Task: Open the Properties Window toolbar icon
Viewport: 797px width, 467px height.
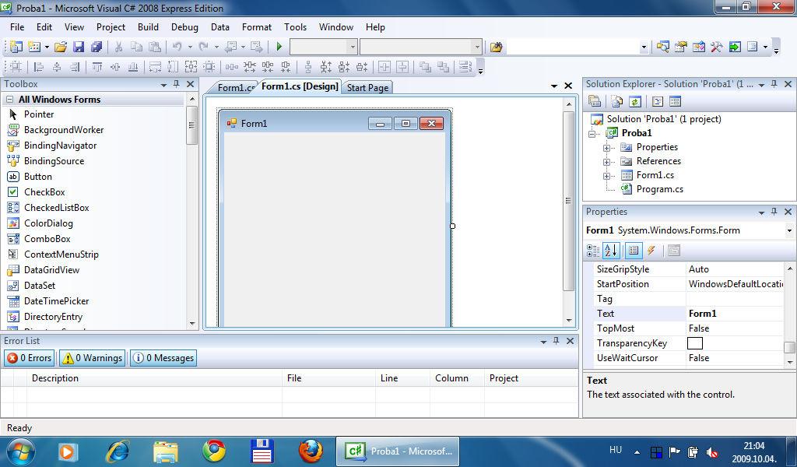Action: click(x=680, y=47)
